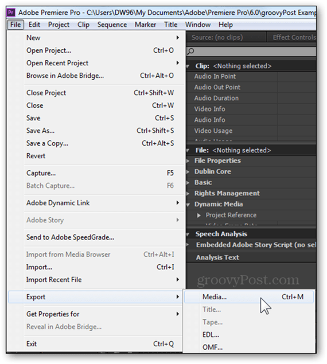Switch to Effect Controls tab
The image size is (327, 364).
tap(294, 37)
